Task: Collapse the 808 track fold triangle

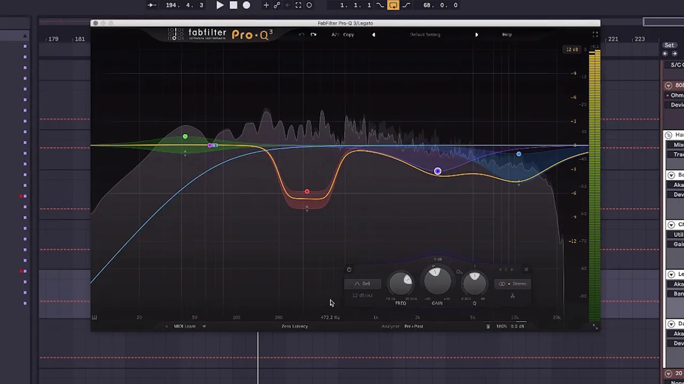Action: [669, 86]
